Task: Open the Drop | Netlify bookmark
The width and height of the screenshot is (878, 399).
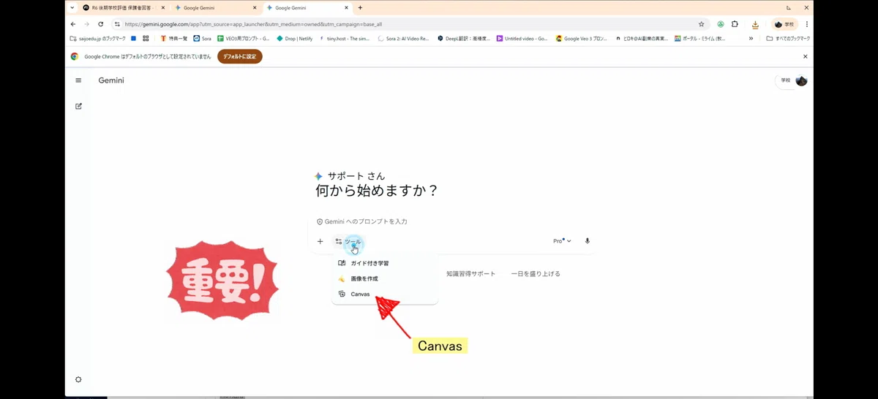Action: (x=295, y=39)
